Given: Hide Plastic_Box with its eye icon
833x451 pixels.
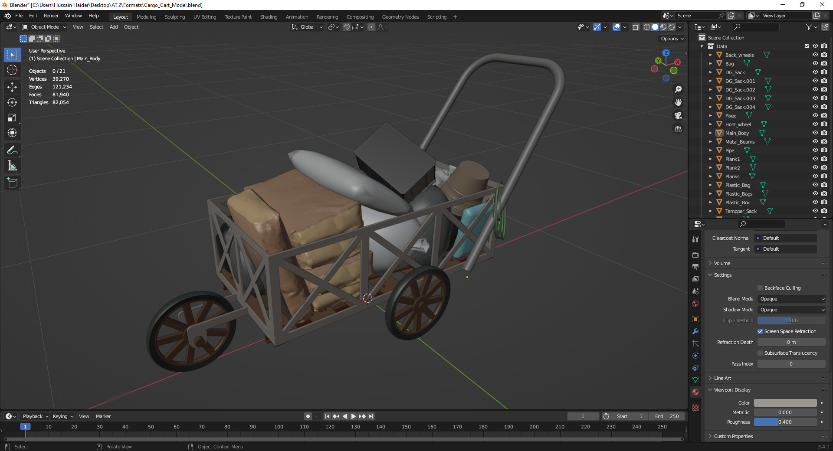Looking at the screenshot, I should 815,203.
